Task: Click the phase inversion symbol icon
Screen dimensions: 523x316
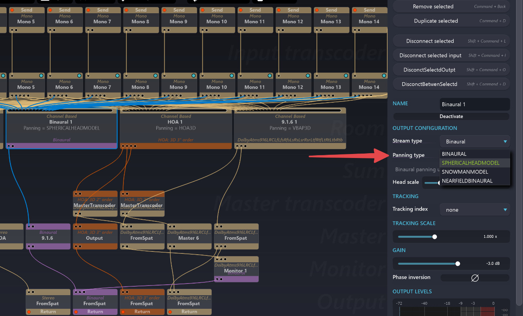Action: pos(475,278)
